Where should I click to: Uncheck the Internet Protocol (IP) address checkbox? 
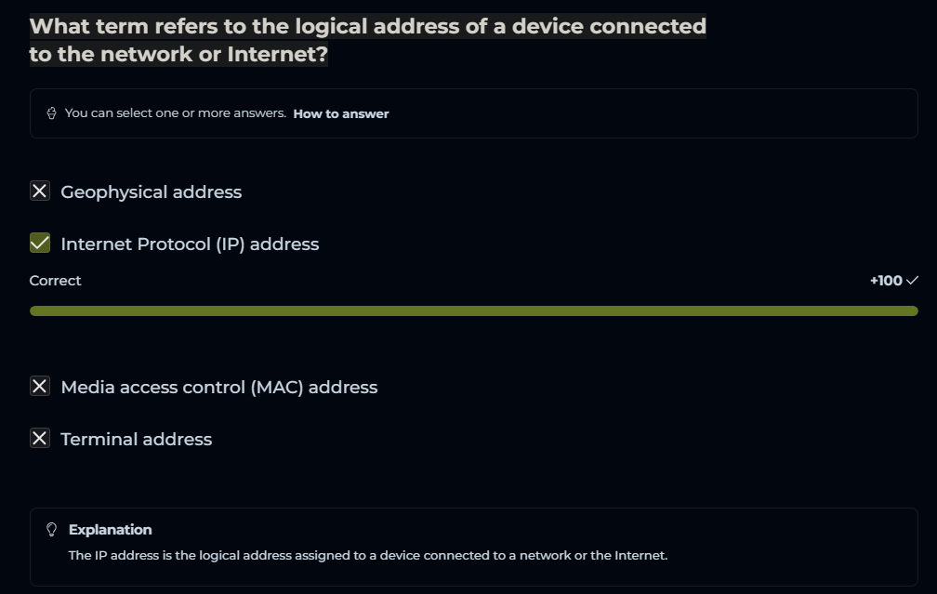coord(40,244)
